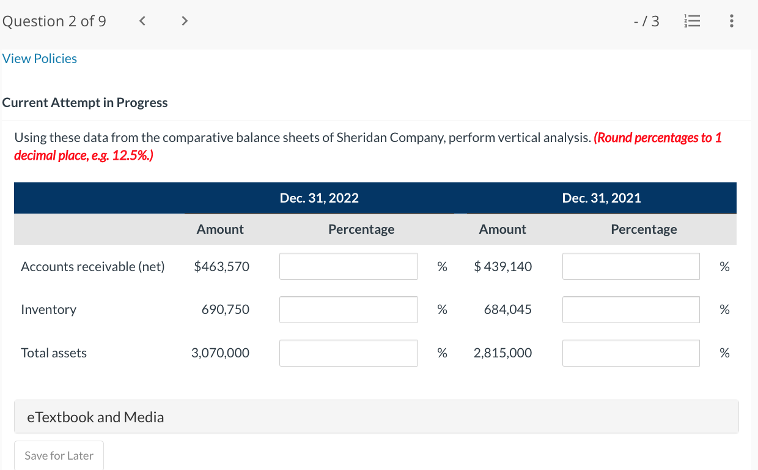Open the View Policies link
Viewport: 758px width, 470px height.
(x=40, y=59)
